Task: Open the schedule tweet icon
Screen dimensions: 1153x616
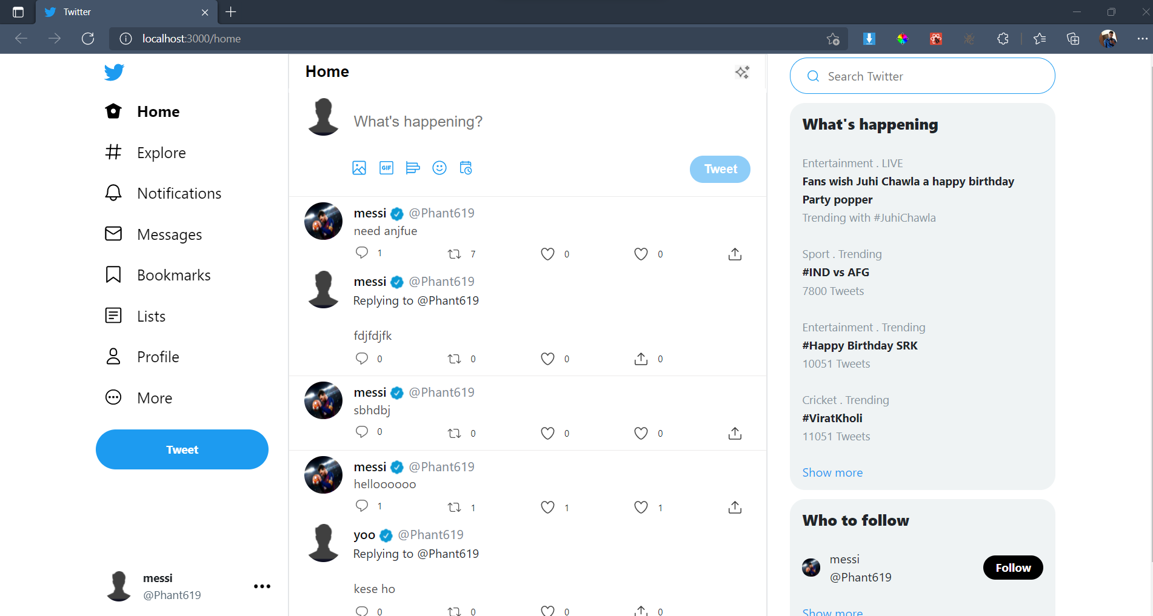Action: pos(466,168)
